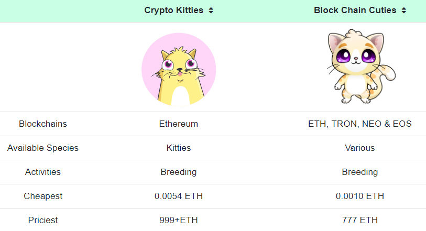Viewport: 426px width, 231px height.
Task: Click the ETH, TRON, NEO & EOS cell
Action: (360, 124)
